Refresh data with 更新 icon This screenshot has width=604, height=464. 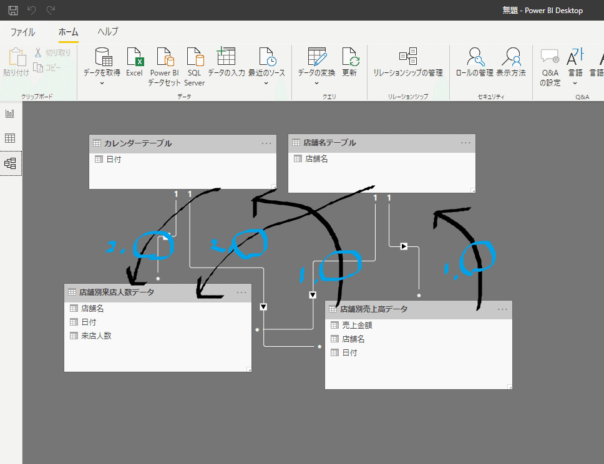pos(350,57)
